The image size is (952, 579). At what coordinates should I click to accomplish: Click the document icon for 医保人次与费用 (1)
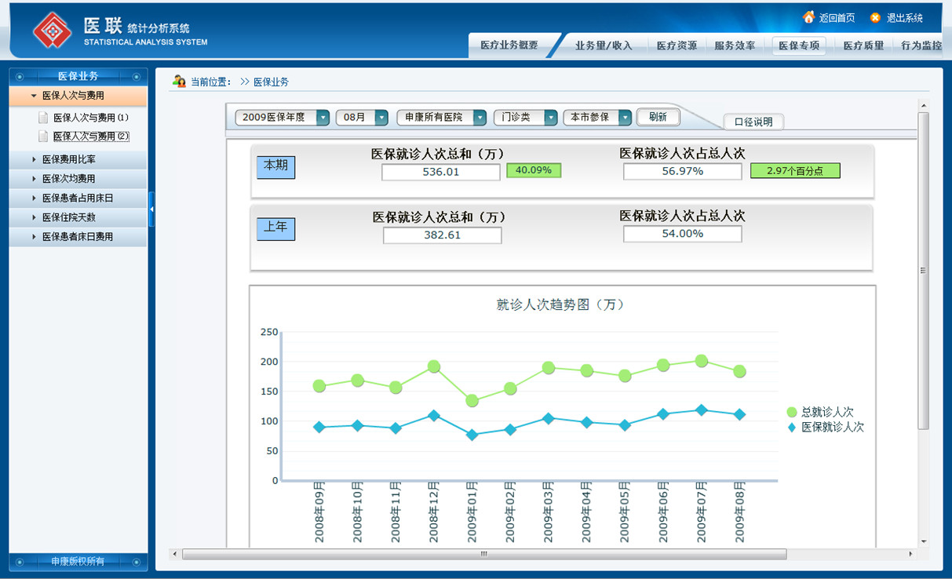point(44,118)
